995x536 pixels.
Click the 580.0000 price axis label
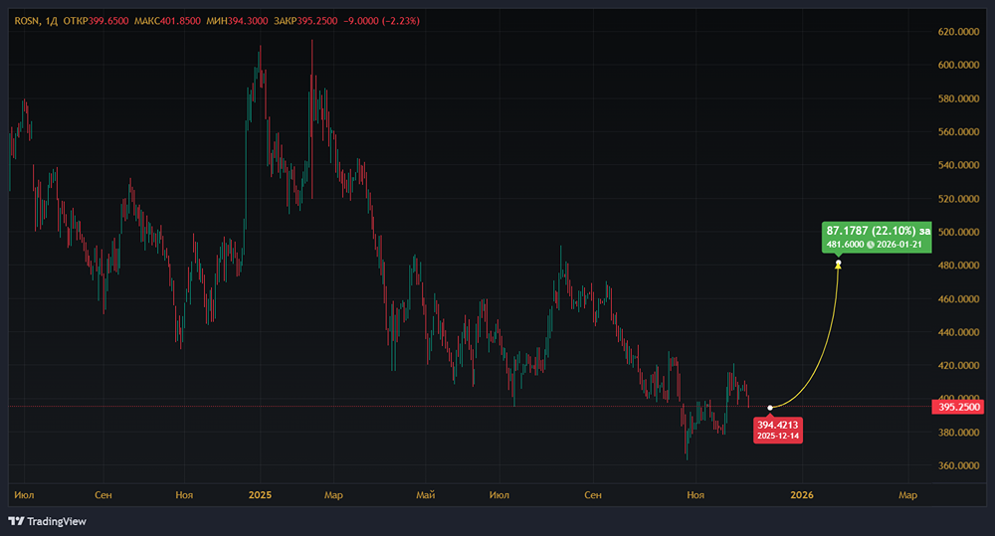[958, 98]
